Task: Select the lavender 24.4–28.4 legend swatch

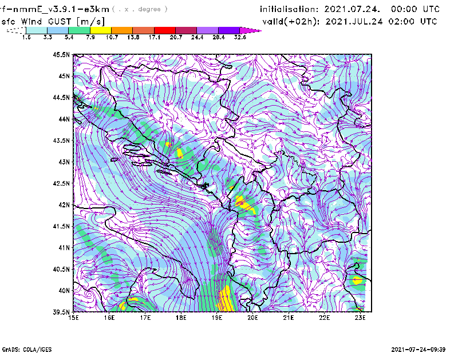Action: coord(208,30)
